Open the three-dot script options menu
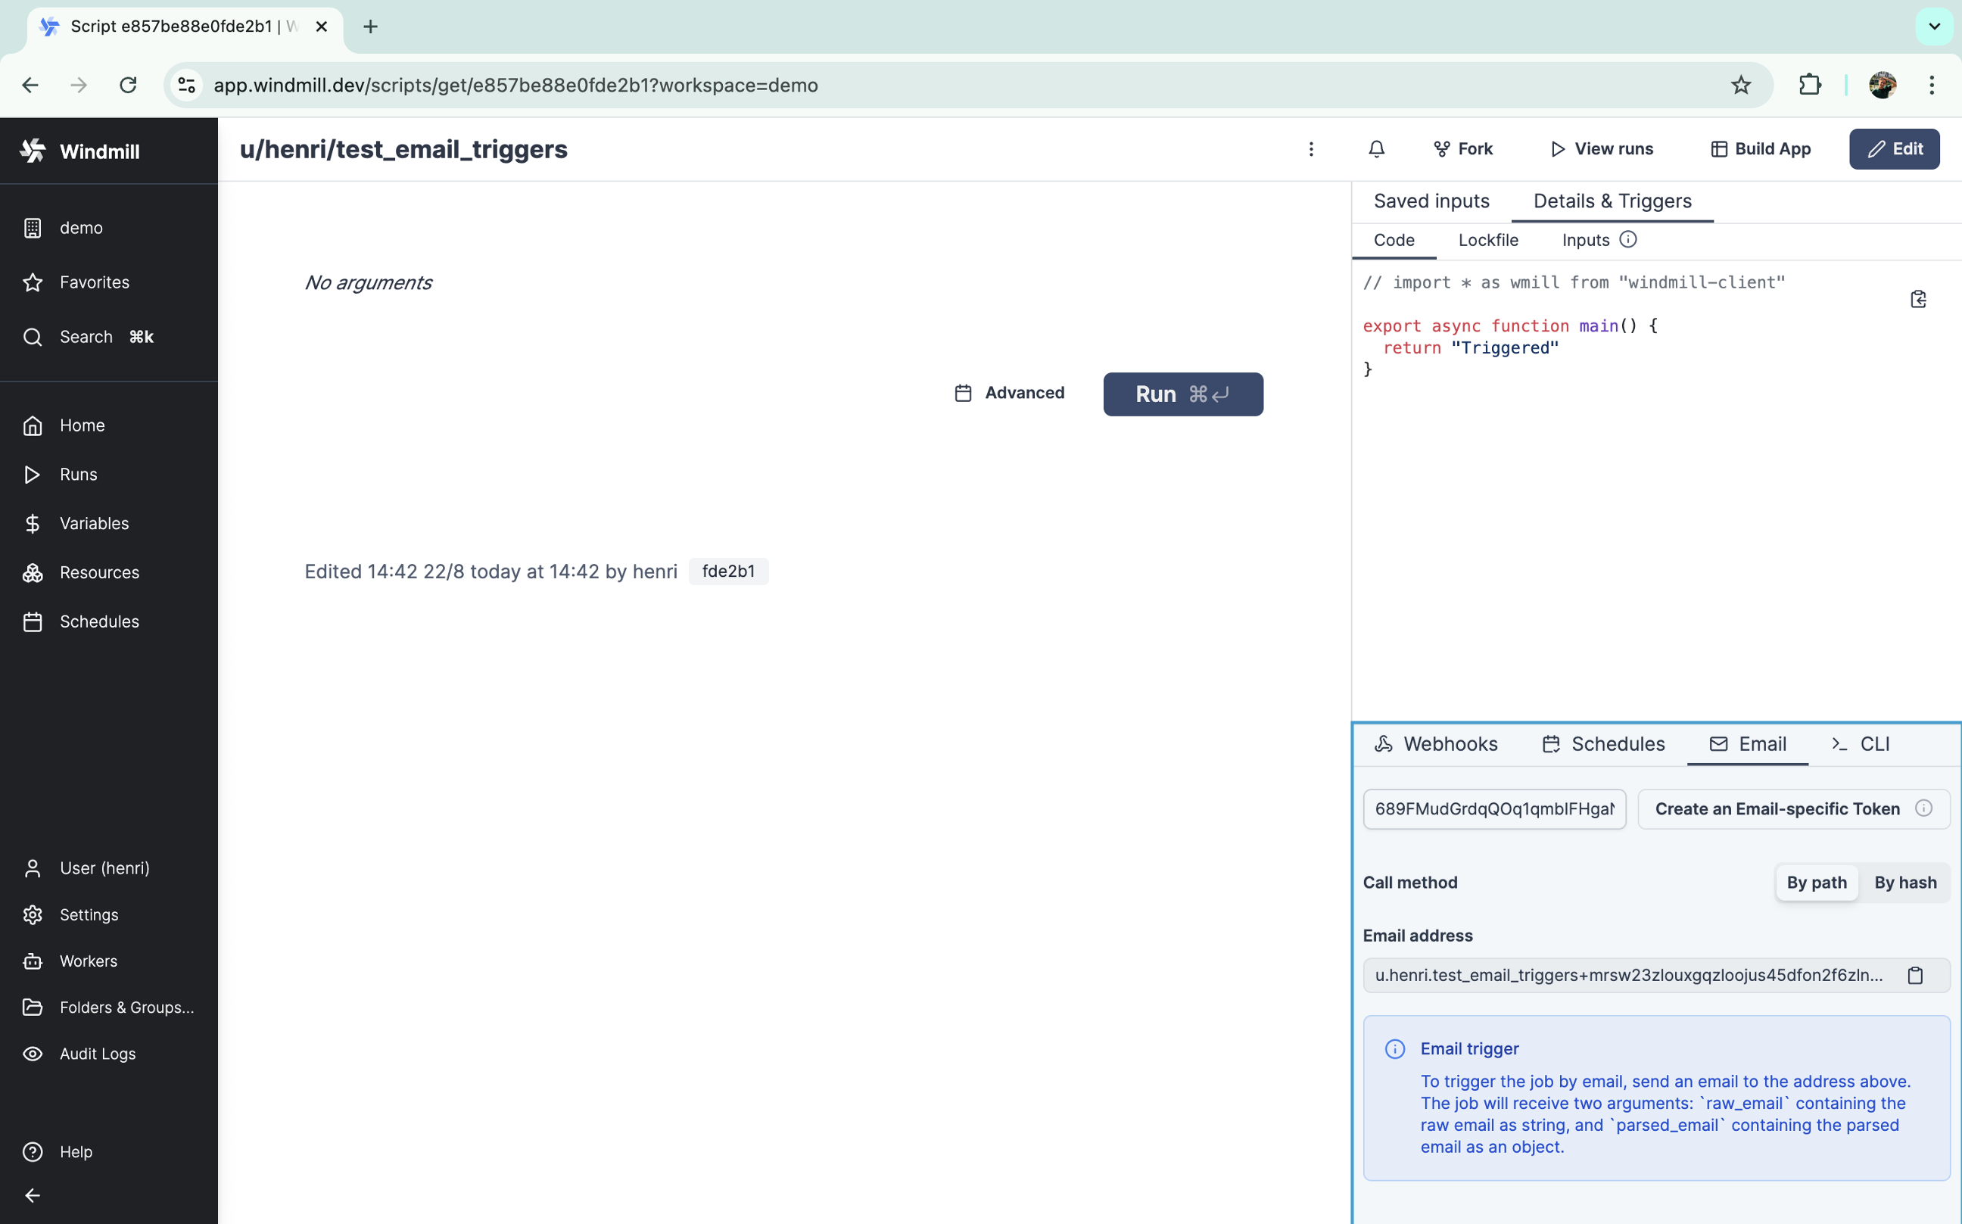This screenshot has height=1224, width=1962. click(x=1311, y=149)
